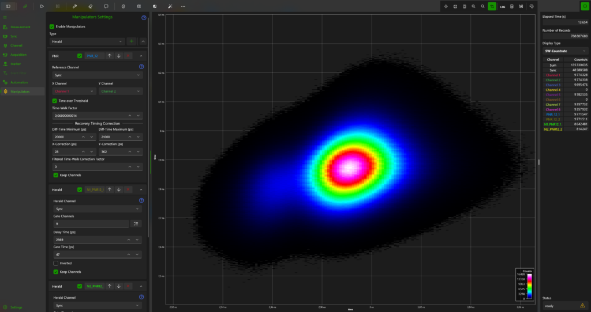
Task: Collapse the PNR manipulator section chevron
Action: click(141, 56)
